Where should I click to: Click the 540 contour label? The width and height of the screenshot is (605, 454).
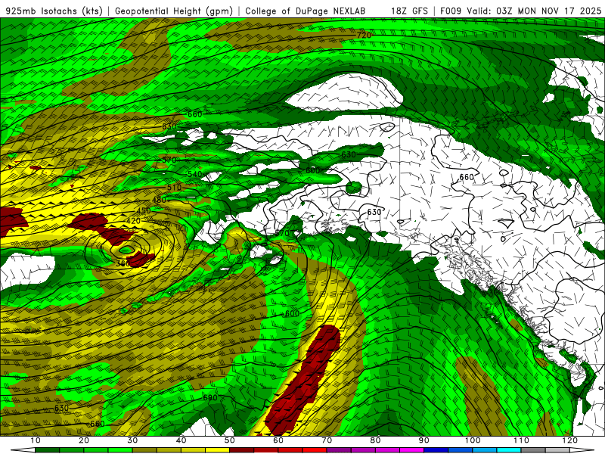pyautogui.click(x=195, y=174)
